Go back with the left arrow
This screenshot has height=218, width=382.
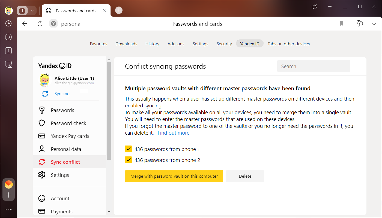pos(25,24)
